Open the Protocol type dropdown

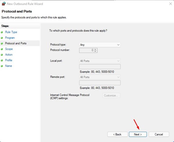click(x=100, y=45)
